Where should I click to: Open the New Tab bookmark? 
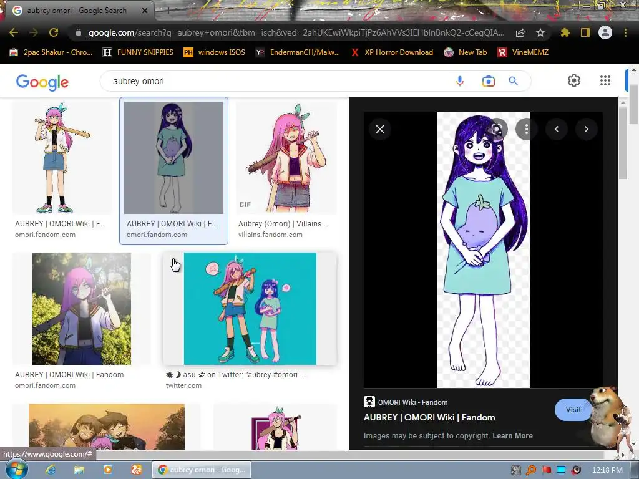(x=466, y=52)
